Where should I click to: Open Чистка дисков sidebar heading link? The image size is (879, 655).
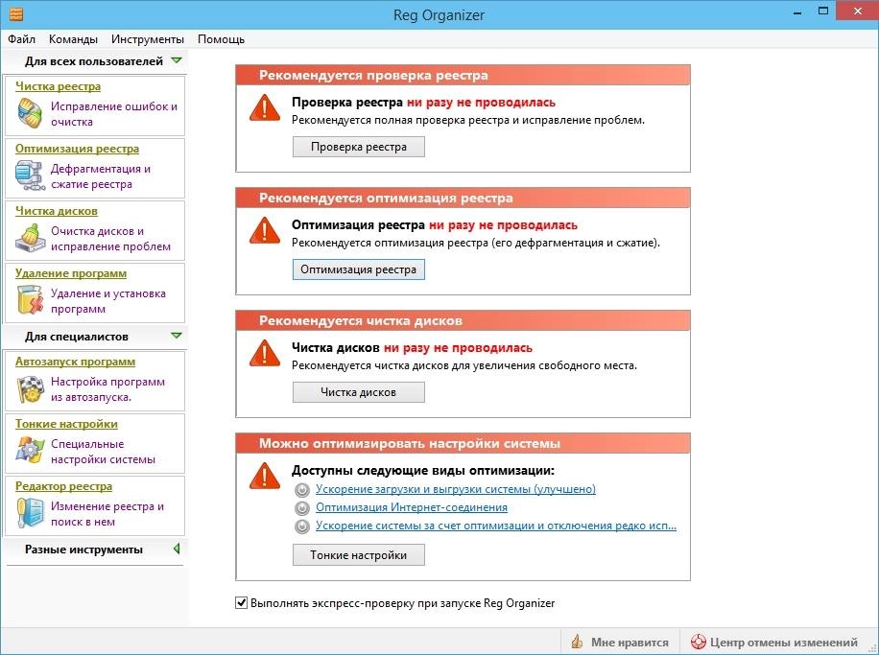coord(56,211)
